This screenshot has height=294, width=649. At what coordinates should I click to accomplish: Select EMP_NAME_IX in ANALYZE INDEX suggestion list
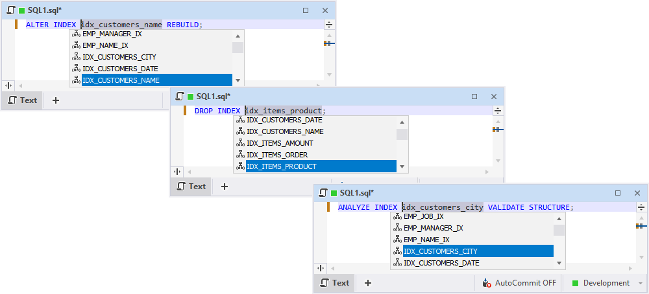[472, 240]
